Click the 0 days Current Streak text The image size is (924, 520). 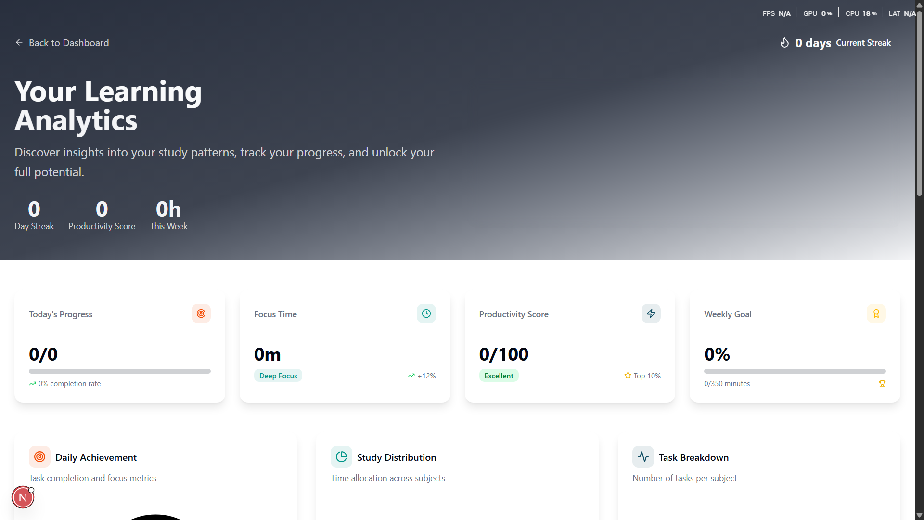(843, 43)
